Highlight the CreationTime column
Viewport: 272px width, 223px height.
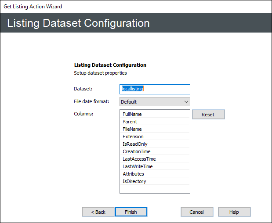[155, 151]
